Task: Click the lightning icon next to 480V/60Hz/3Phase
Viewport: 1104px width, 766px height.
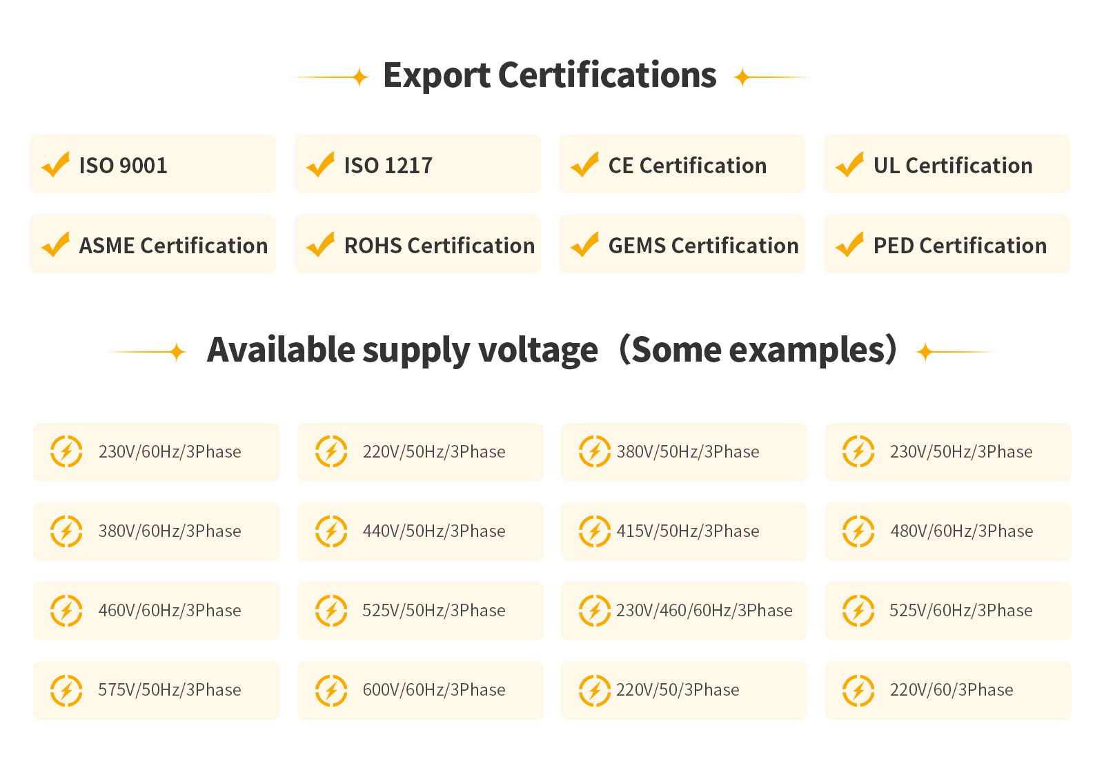Action: pyautogui.click(x=858, y=531)
